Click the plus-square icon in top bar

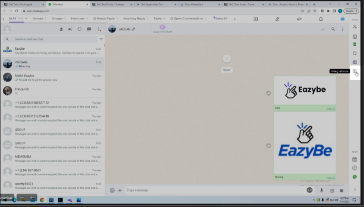[256, 19]
